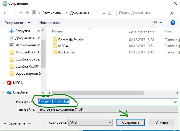Click navigation pane scroll up arrow

coord(43,30)
